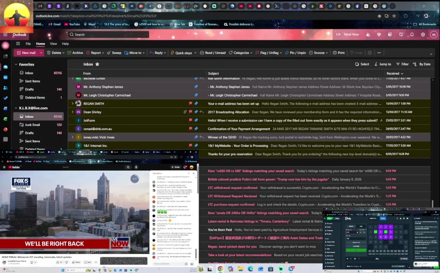Click the Filter button
The width and height of the screenshot is (440, 273).
[402, 64]
